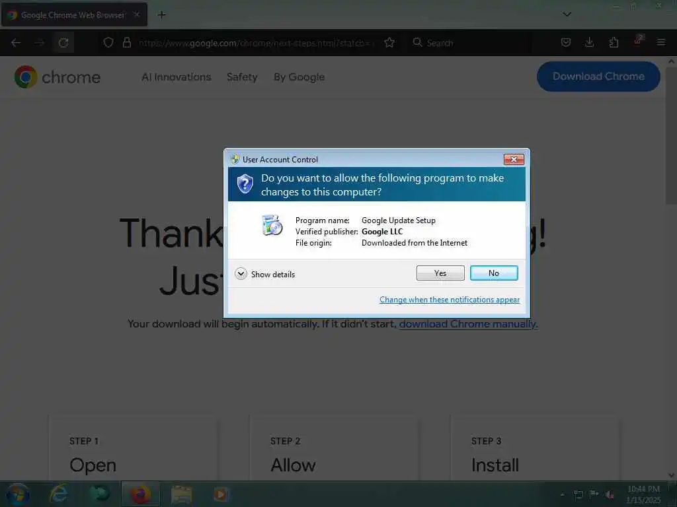Reload the page with the refresh icon
Image resolution: width=677 pixels, height=507 pixels.
[63, 43]
